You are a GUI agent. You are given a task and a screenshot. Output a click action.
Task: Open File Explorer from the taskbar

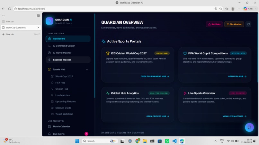point(145,141)
